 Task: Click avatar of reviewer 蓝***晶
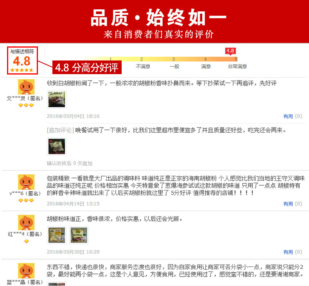pos(26,270)
